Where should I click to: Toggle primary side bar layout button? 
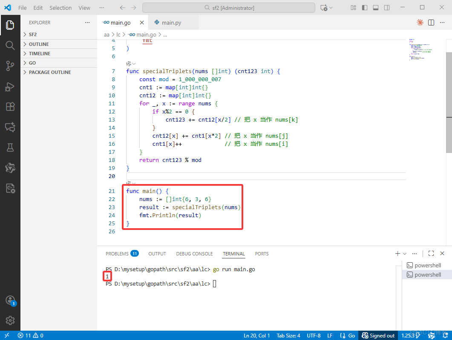click(365, 8)
